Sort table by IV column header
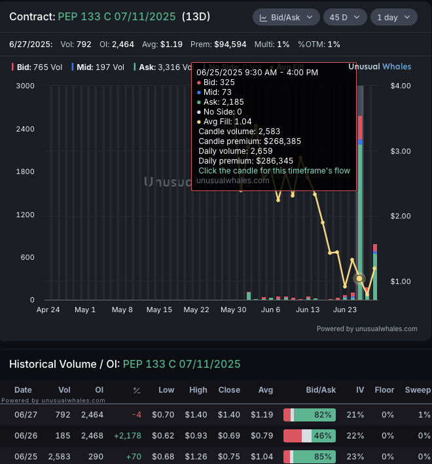 click(360, 390)
